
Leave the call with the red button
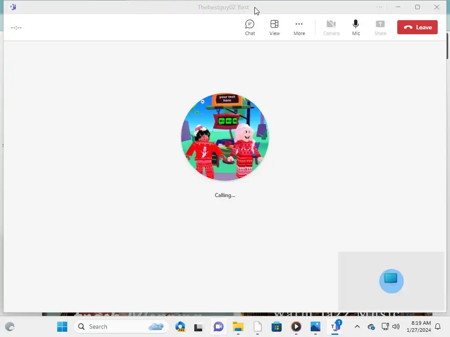(417, 27)
